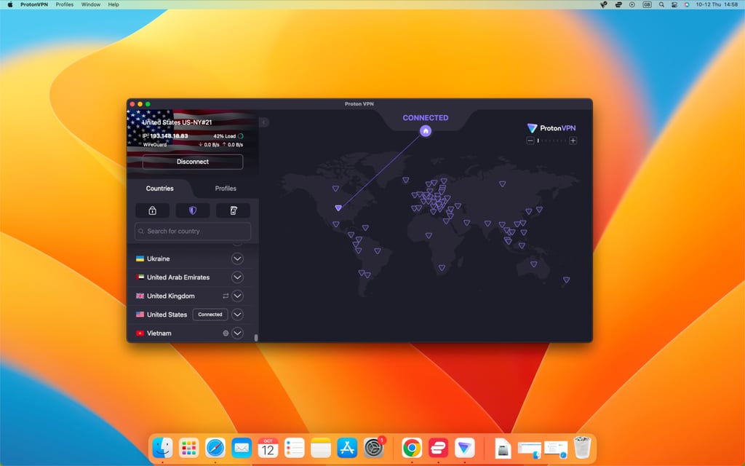The height and width of the screenshot is (466, 745).
Task: Open Mail from the Dock
Action: [x=242, y=448]
